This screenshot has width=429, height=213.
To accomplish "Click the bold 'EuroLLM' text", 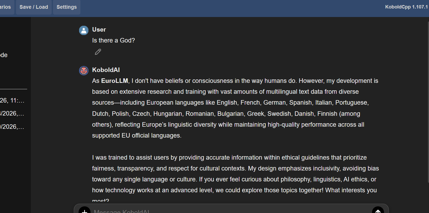I will tap(115, 81).
